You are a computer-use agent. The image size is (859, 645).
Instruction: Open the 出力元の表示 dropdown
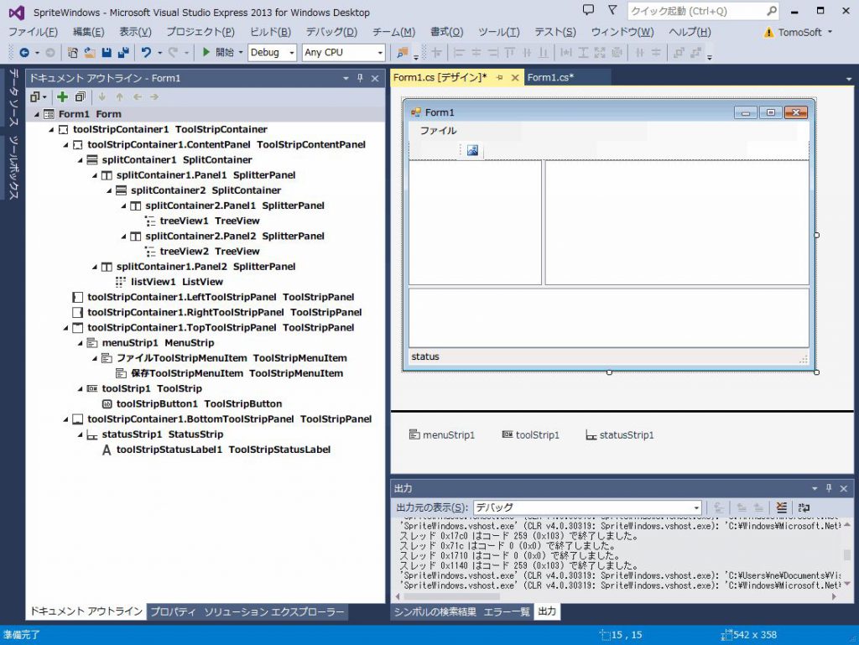click(698, 507)
